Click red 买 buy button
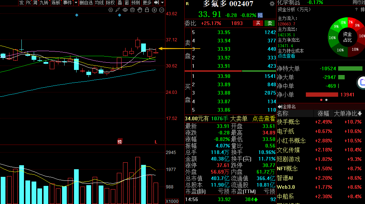365x204 pixels. (x=258, y=23)
